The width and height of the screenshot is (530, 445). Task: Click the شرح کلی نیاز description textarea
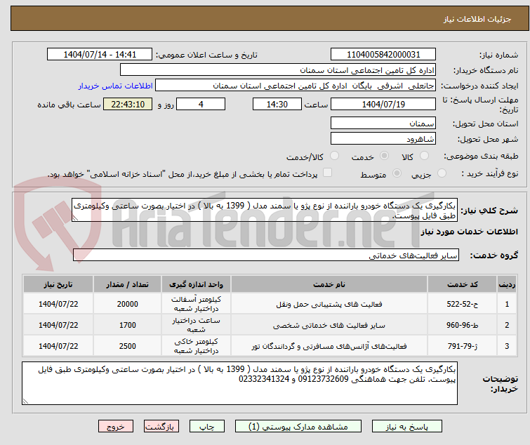coord(265,210)
